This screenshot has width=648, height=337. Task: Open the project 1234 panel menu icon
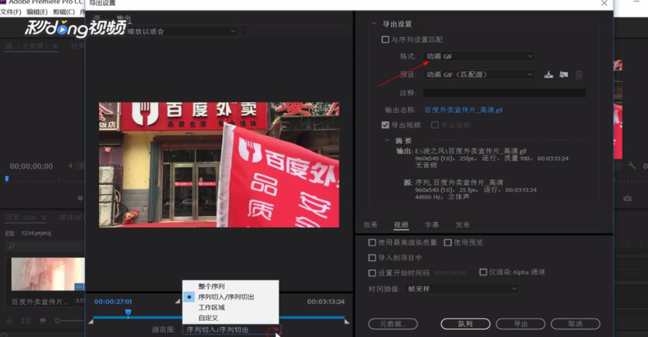(44, 218)
